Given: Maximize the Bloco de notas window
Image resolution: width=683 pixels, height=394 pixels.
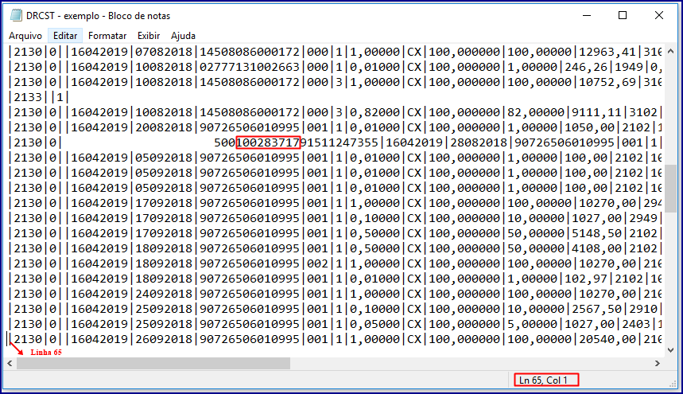Looking at the screenshot, I should [623, 15].
